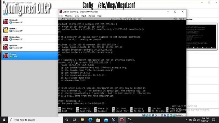This screenshot has height=123, width=219.
Task: Click the VM preview thumbnail in Manager
Action: 202,37
